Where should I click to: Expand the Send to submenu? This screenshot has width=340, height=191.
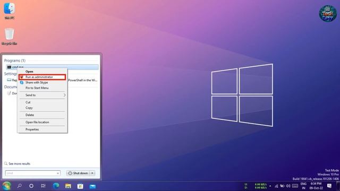click(x=42, y=95)
